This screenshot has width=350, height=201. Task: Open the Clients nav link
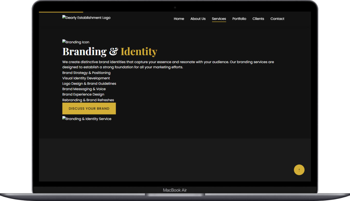(x=258, y=19)
